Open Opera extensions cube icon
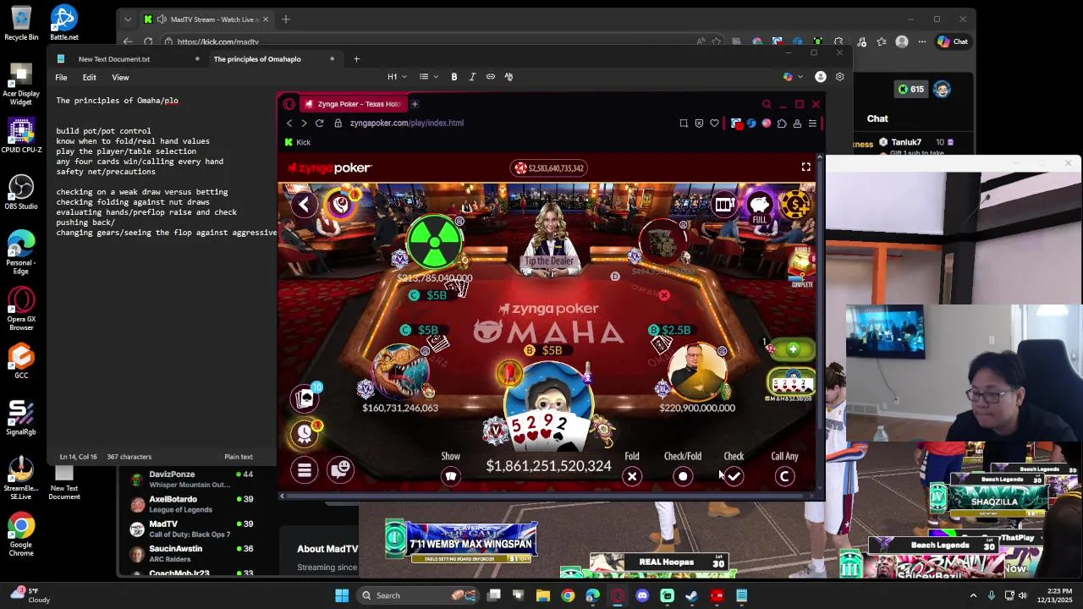 click(782, 123)
